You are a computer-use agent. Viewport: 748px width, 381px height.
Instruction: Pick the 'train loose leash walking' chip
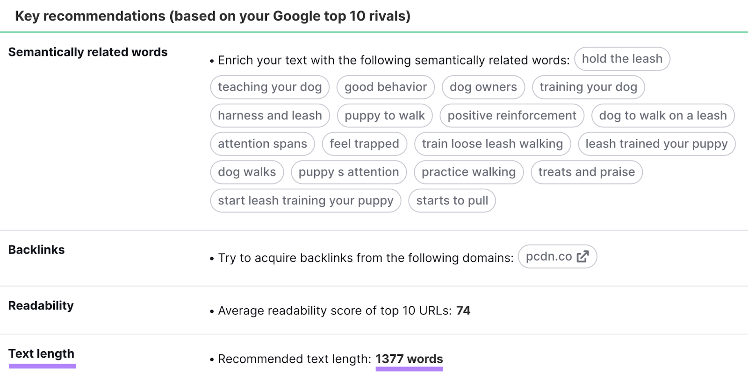point(492,144)
